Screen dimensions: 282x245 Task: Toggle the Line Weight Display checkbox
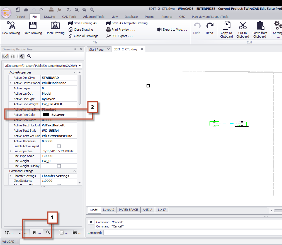pos(59,166)
